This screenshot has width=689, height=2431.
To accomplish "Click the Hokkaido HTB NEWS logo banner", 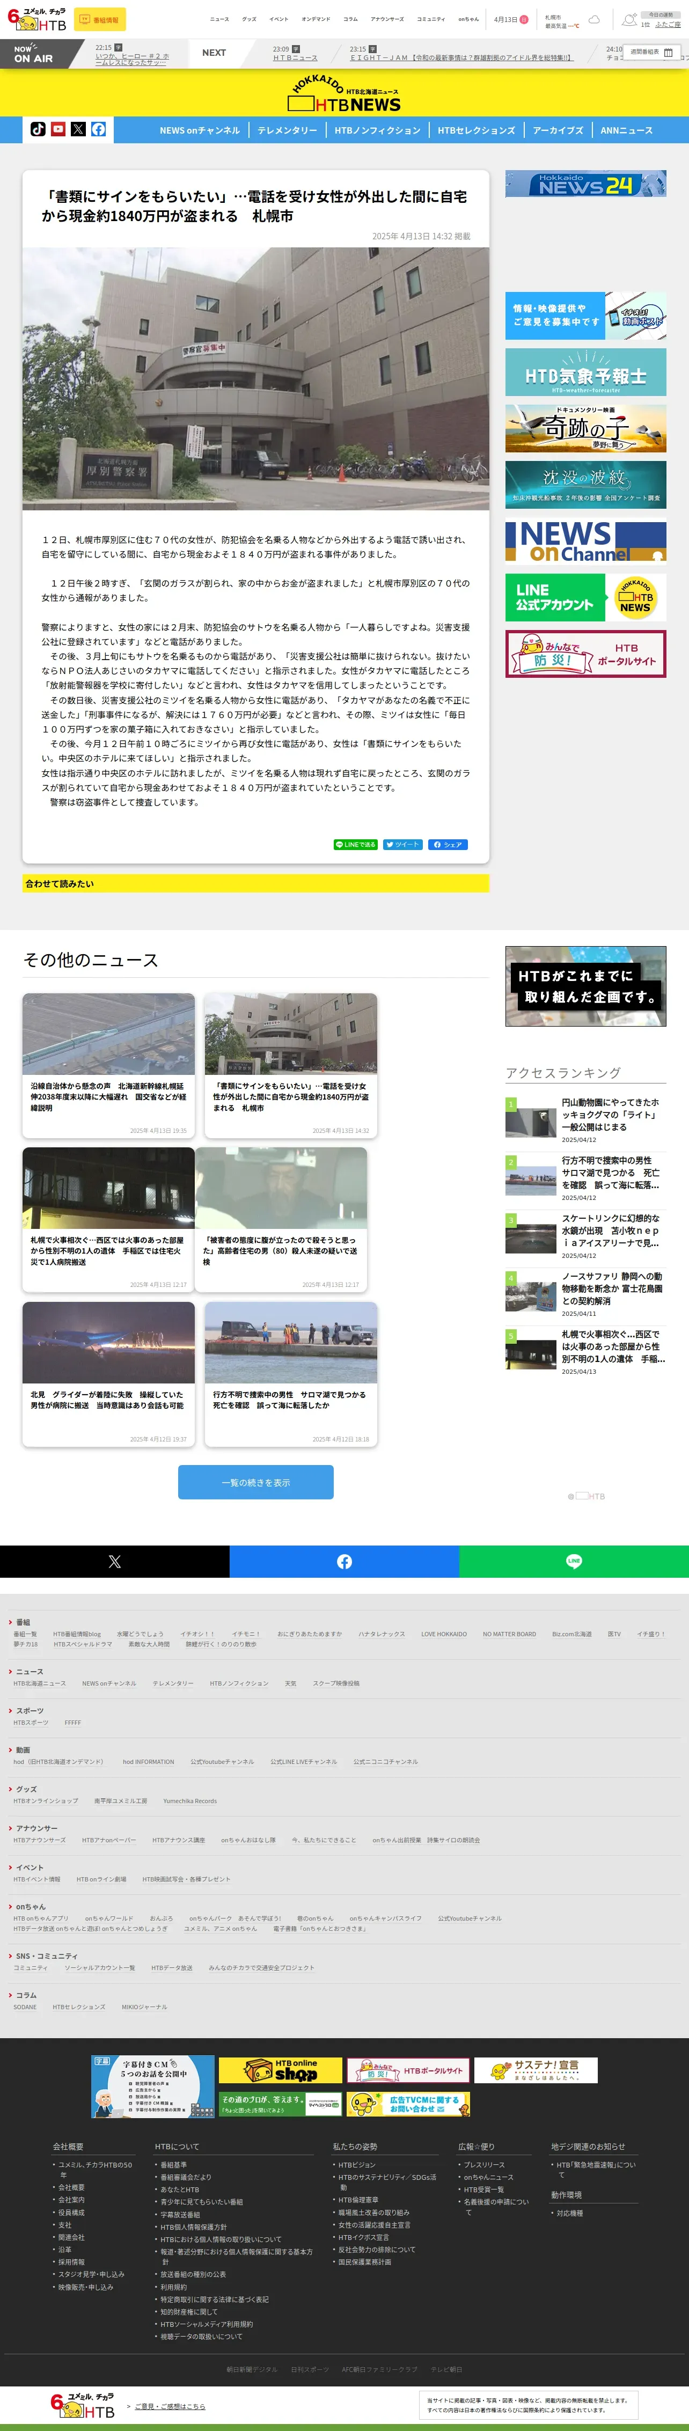I will (344, 93).
